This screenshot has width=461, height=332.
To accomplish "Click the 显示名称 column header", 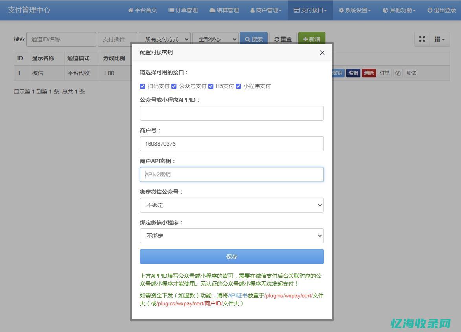I will (x=46, y=58).
